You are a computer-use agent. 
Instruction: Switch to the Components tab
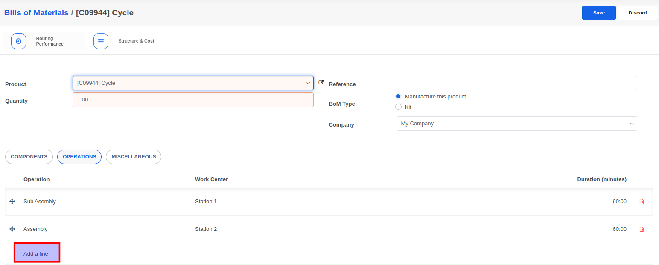click(x=29, y=157)
